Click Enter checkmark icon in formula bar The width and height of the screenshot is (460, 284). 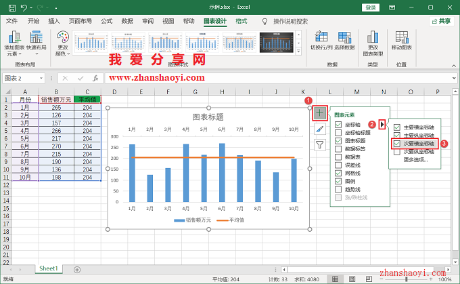pyautogui.click(x=80, y=78)
